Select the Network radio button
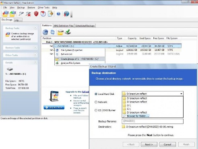 click(x=96, y=102)
